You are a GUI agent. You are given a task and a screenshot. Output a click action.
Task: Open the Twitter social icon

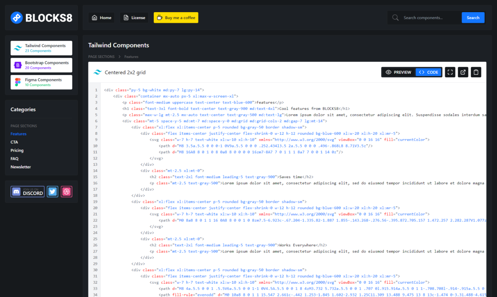(52, 191)
